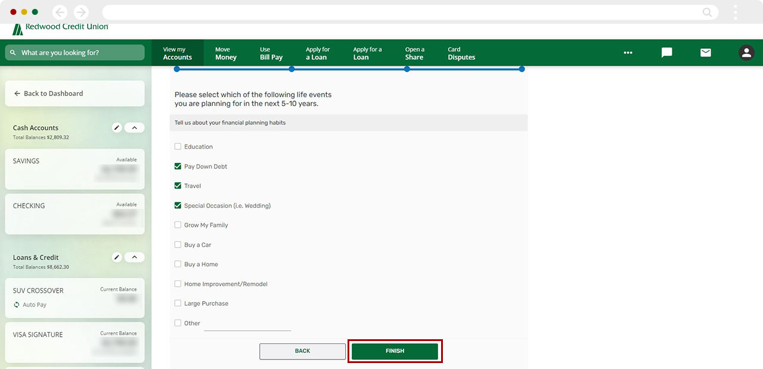Check the Other checkbox

click(178, 323)
